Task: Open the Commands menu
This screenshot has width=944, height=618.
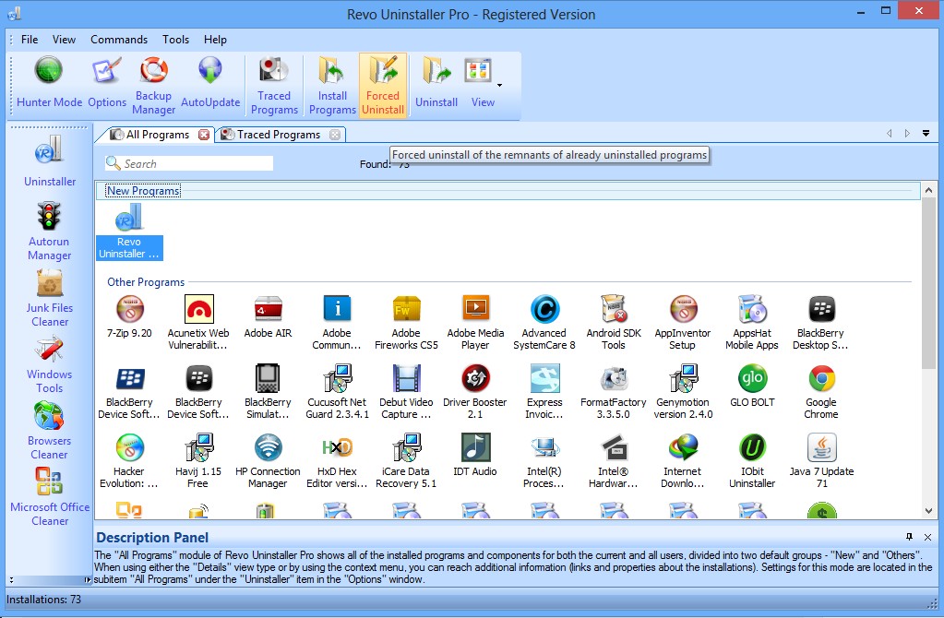Action: pos(118,40)
